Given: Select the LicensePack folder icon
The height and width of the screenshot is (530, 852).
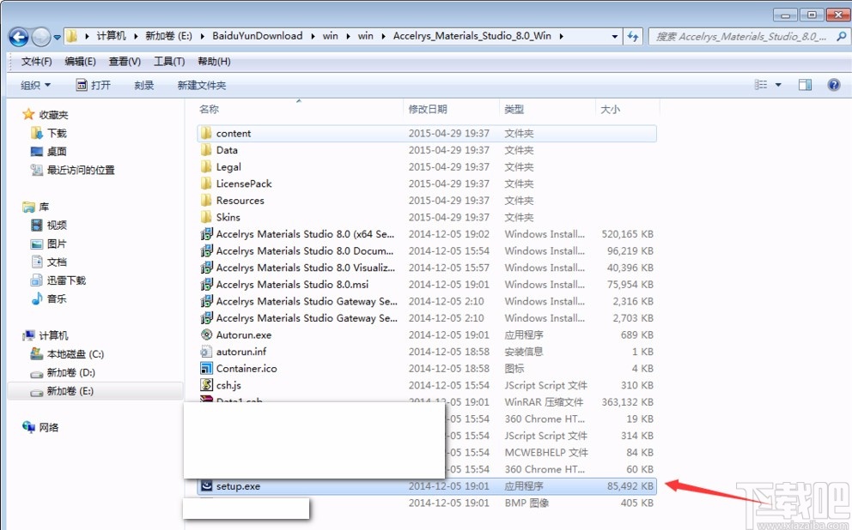Looking at the screenshot, I should pyautogui.click(x=206, y=184).
